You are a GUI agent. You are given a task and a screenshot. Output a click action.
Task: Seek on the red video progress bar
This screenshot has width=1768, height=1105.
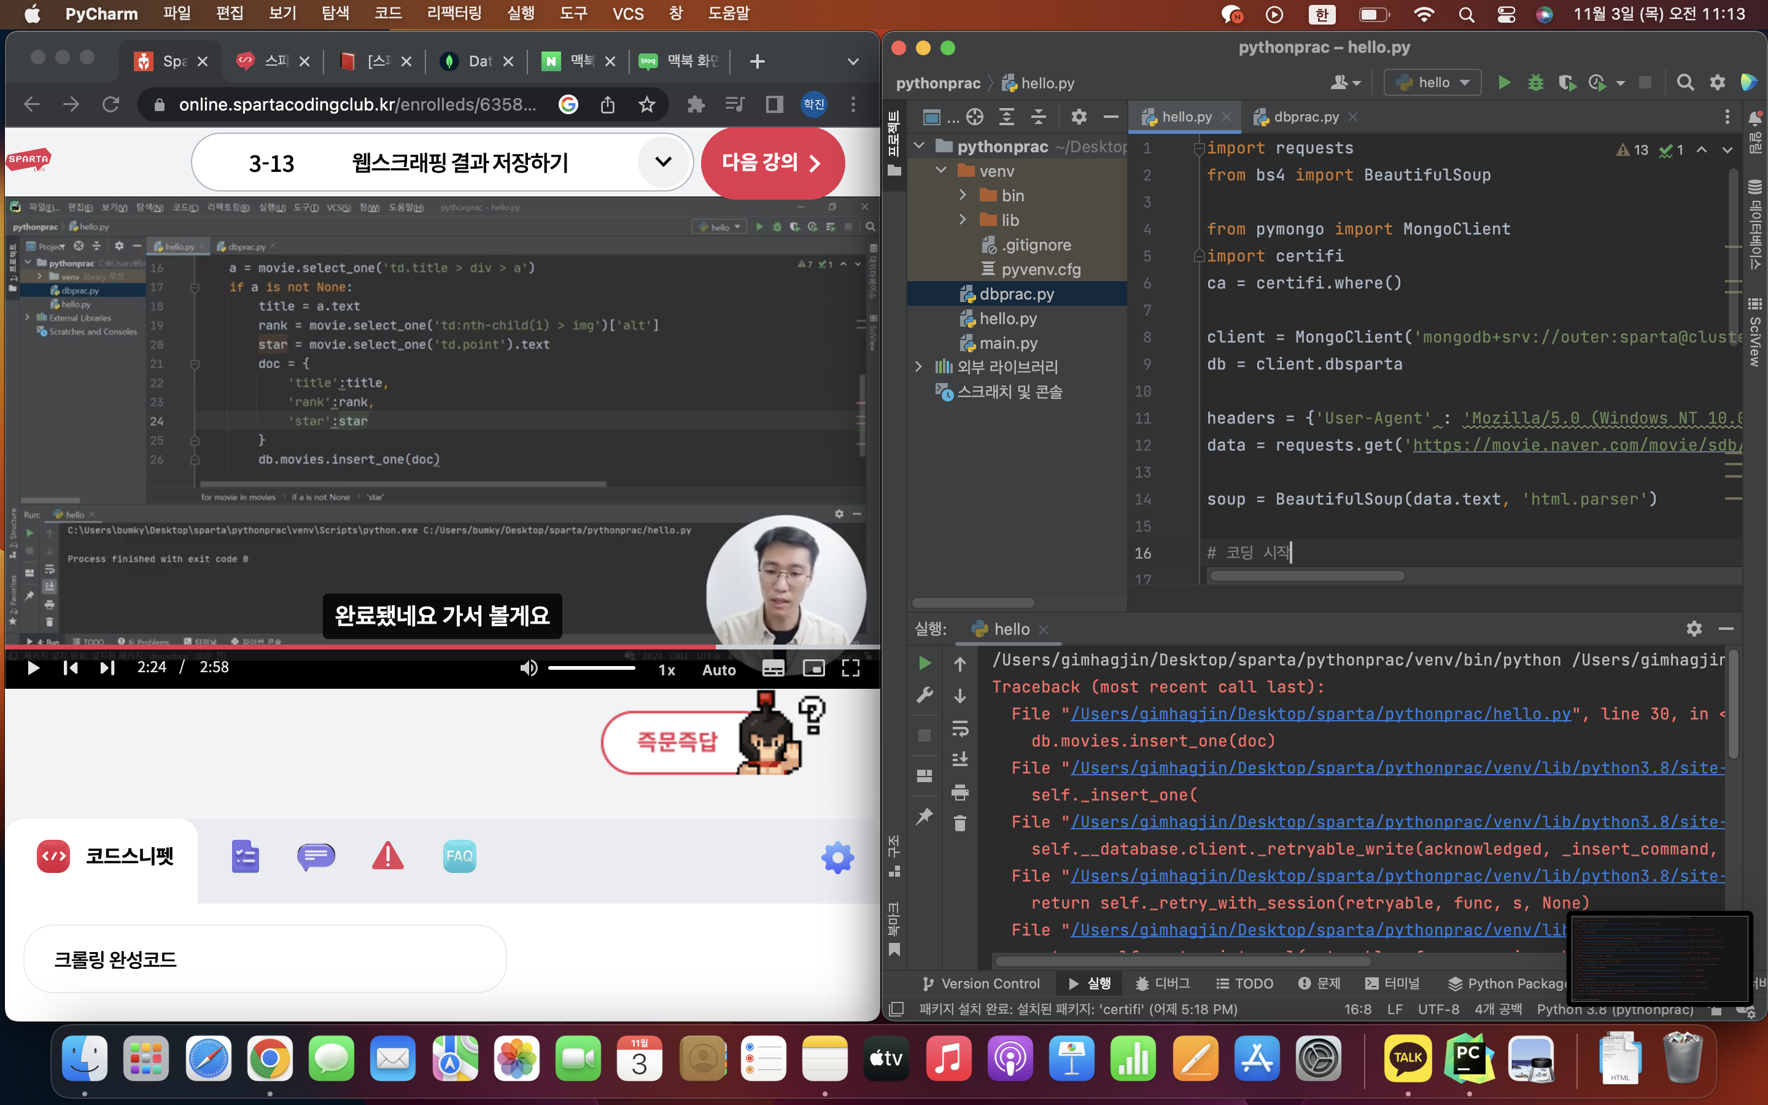pyautogui.click(x=442, y=648)
